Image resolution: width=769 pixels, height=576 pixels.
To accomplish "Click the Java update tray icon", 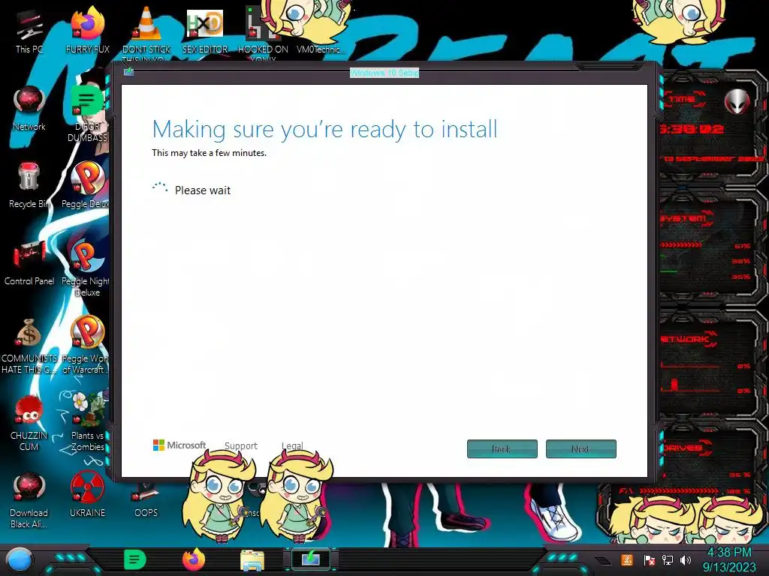I will (627, 559).
